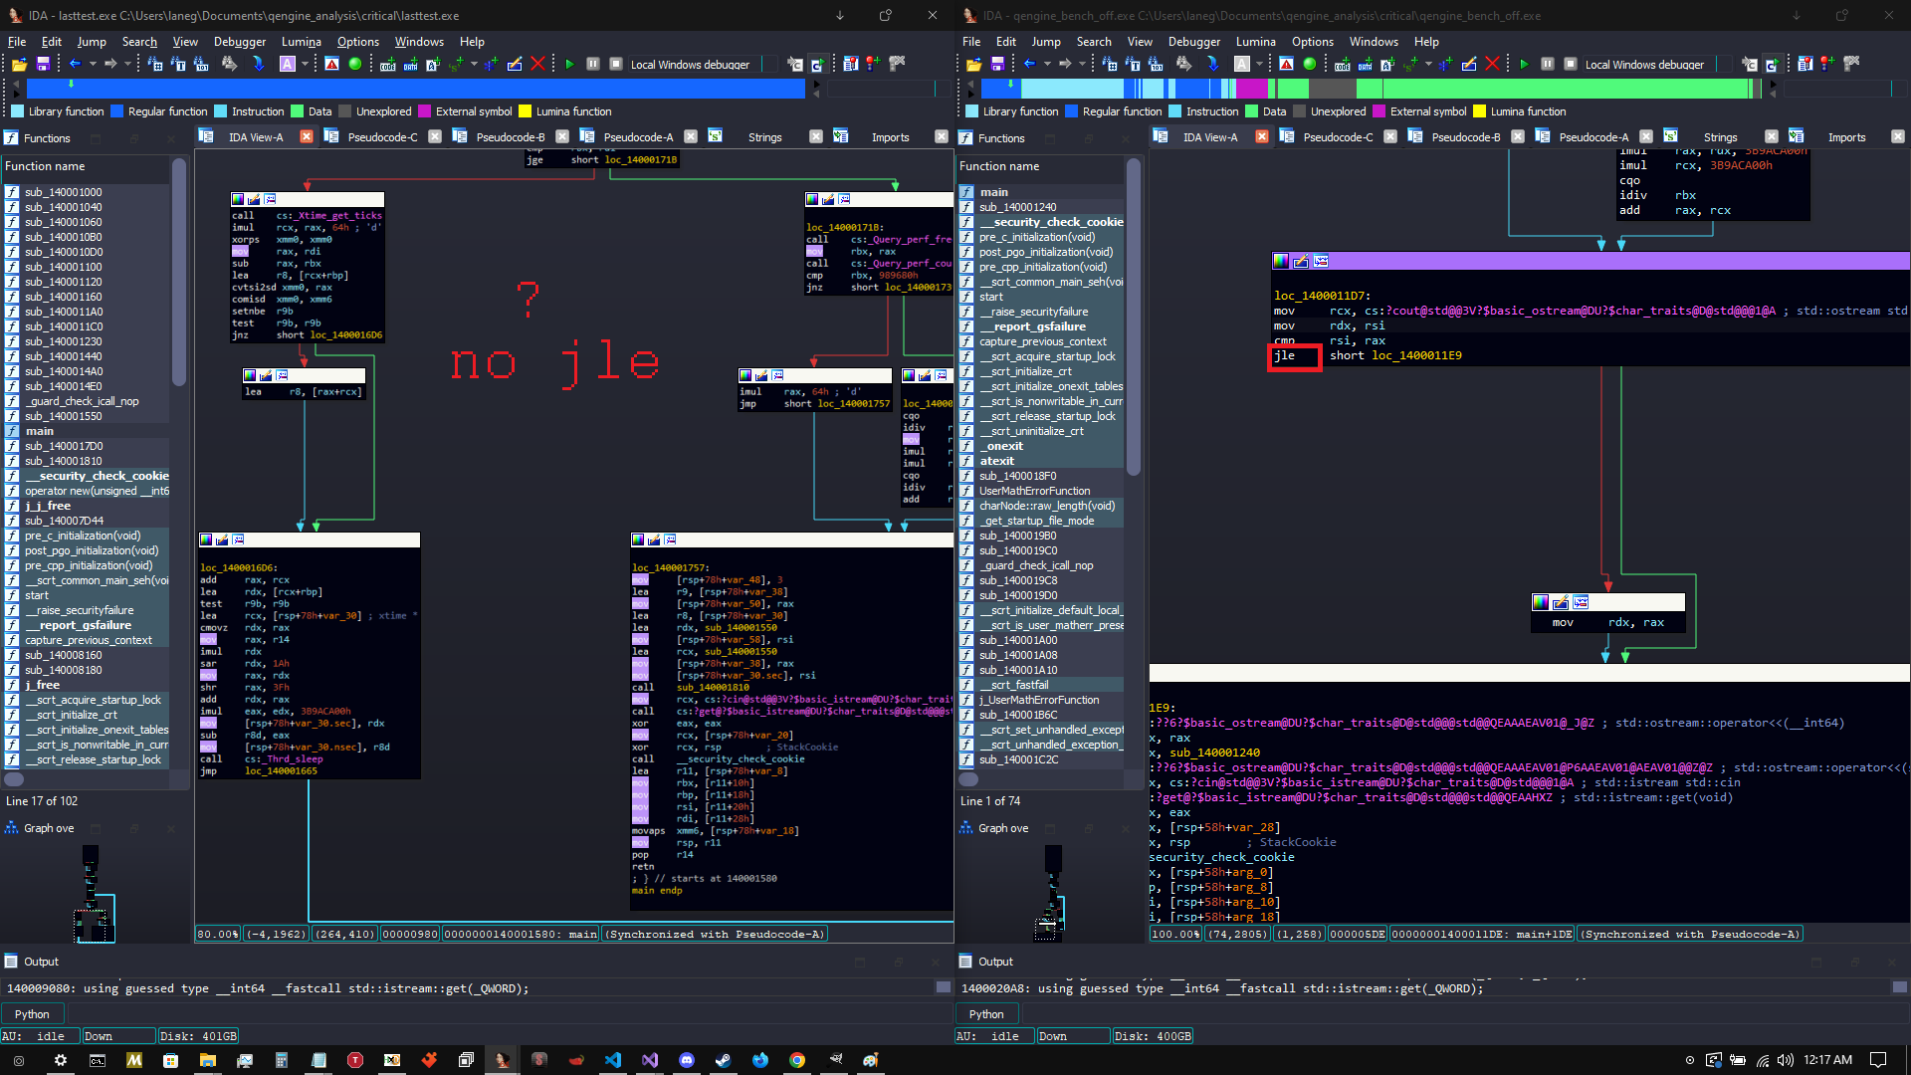The width and height of the screenshot is (1911, 1075).
Task: Open the Debugger menu in the left window
Action: [240, 42]
